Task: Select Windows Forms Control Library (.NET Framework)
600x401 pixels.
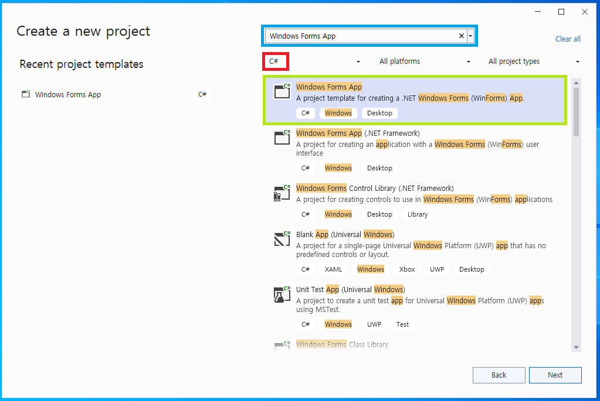Action: pos(415,201)
